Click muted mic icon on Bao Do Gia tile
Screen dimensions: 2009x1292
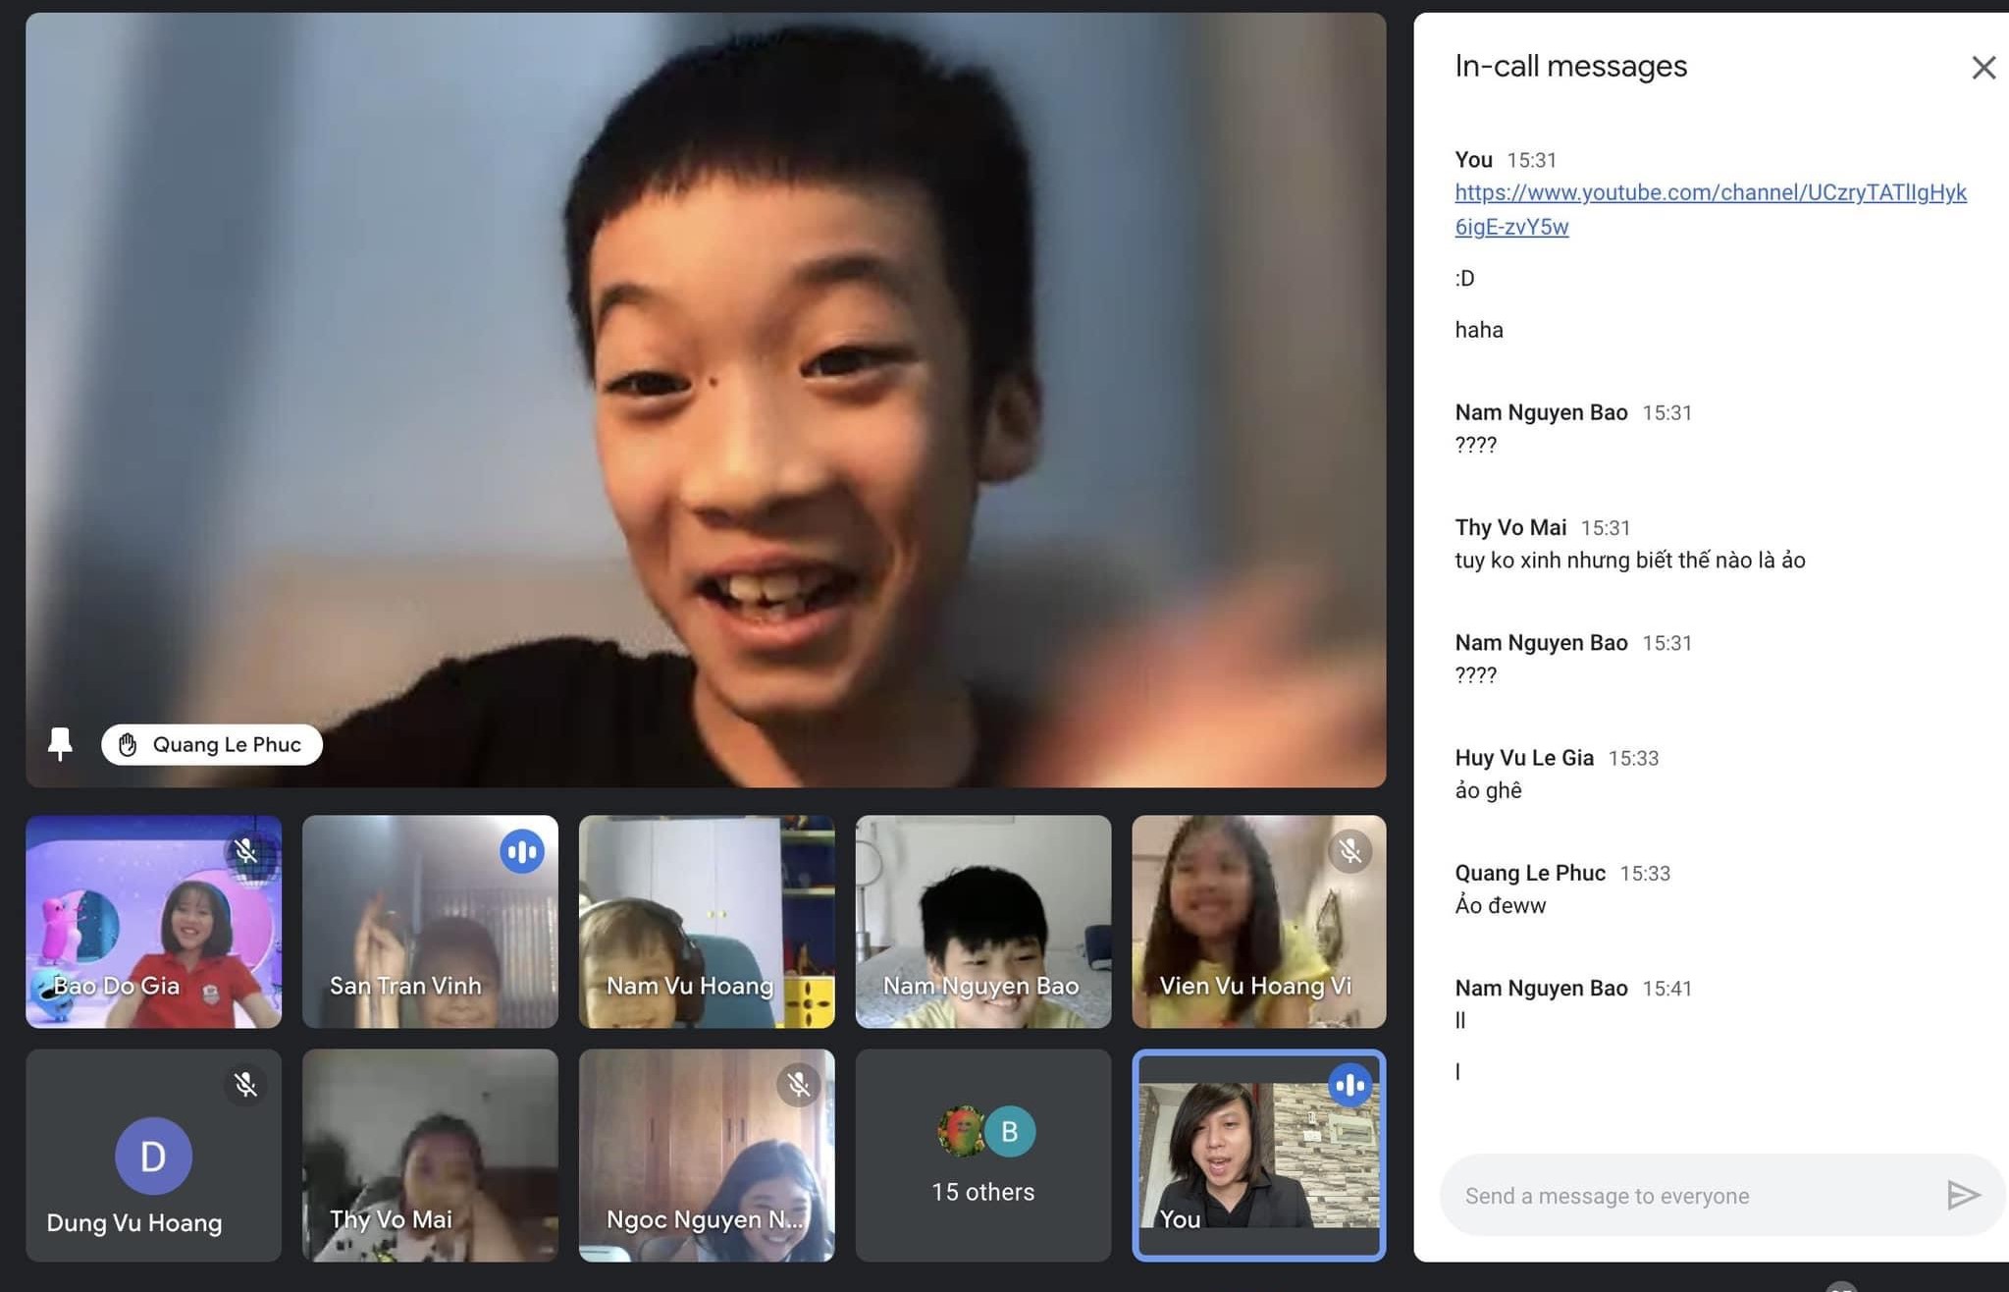pos(246,851)
